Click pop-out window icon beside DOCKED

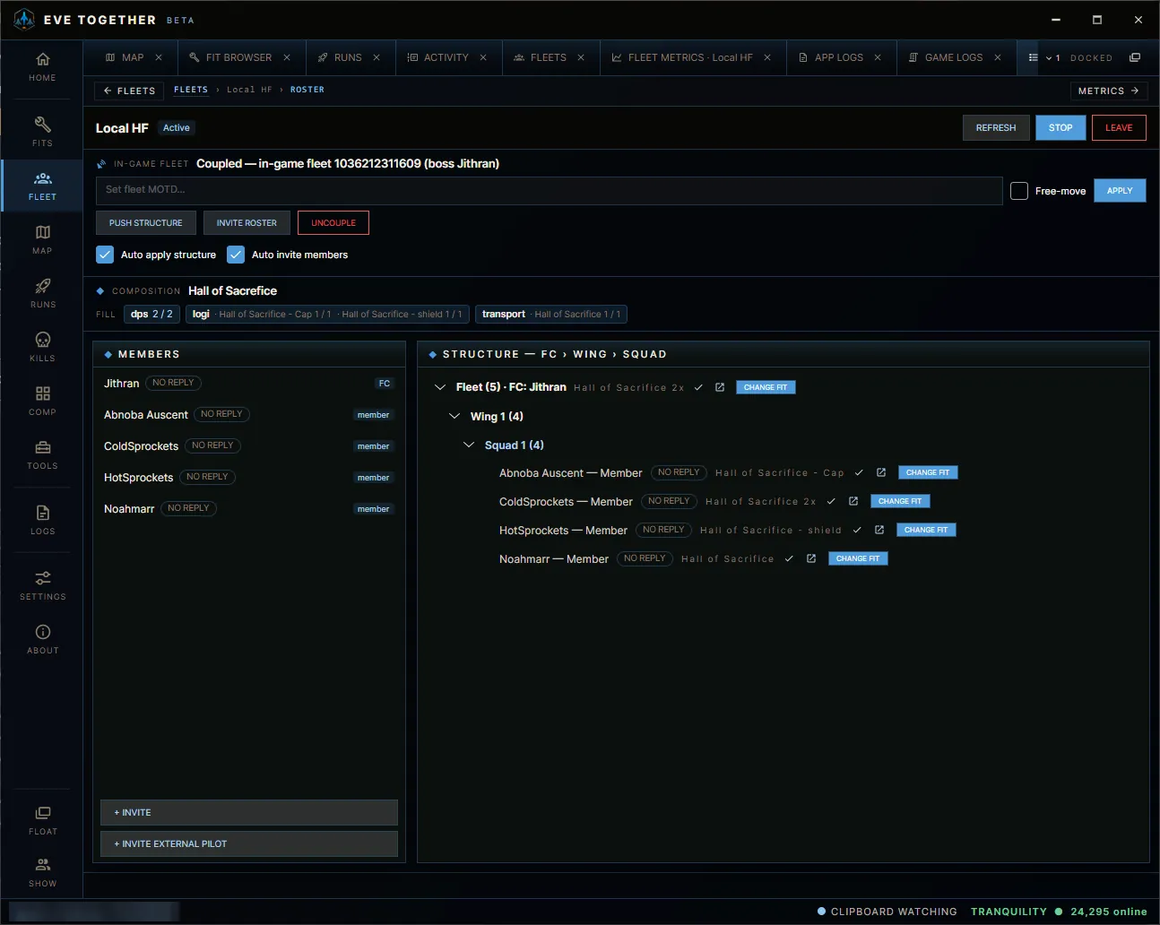coord(1135,57)
